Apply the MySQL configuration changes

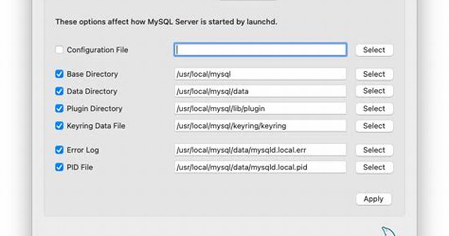[x=374, y=199]
